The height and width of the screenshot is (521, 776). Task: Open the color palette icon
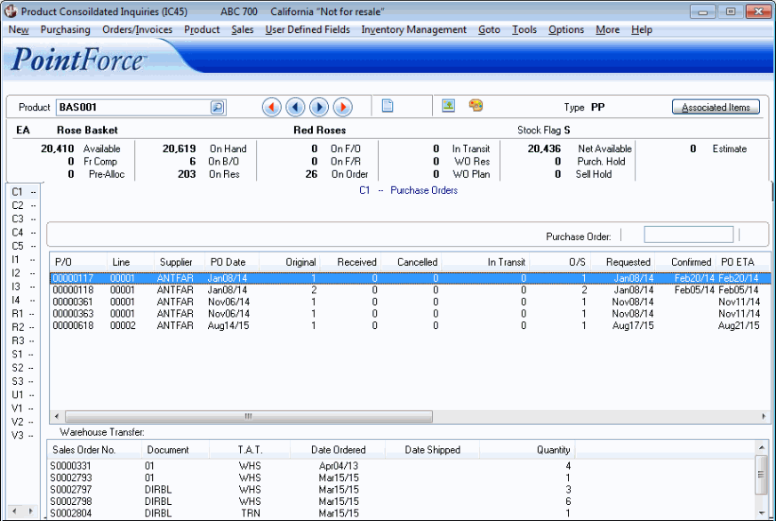click(476, 106)
